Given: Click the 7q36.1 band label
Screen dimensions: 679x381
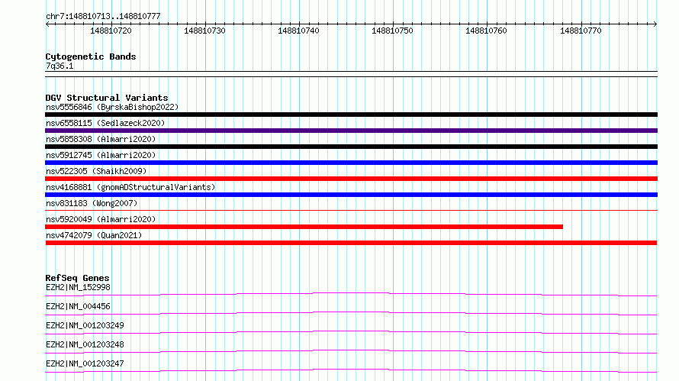Looking at the screenshot, I should click(x=60, y=66).
